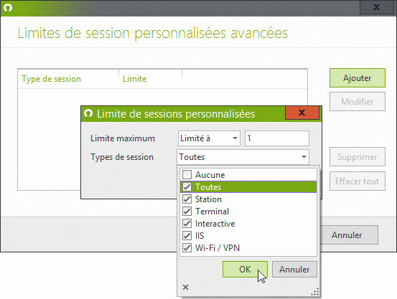397x299 pixels.
Task: Click the logo icon in the Limite de sessions dialog
Action: 88,113
